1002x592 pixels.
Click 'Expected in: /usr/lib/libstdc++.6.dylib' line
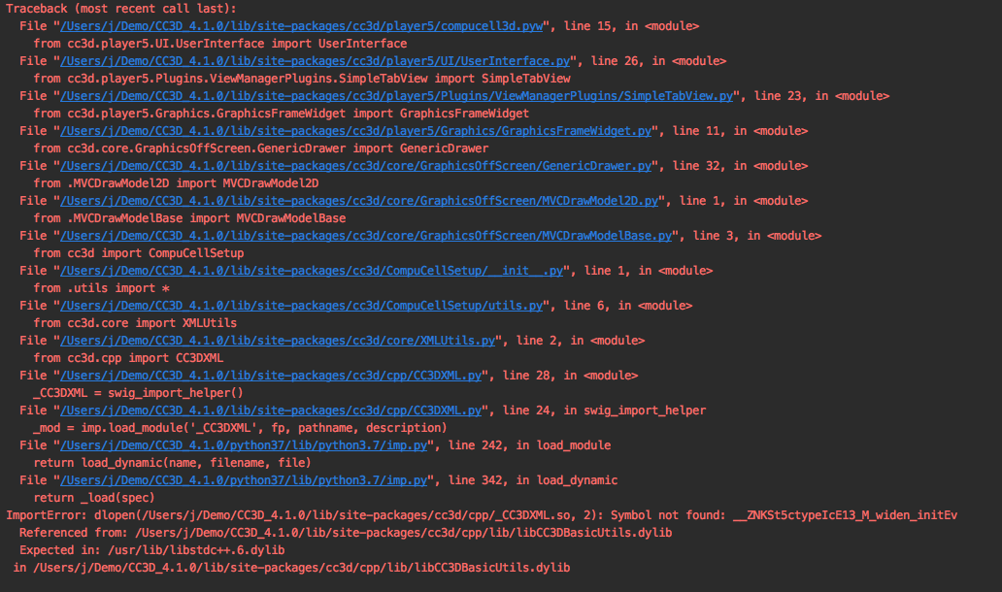pyautogui.click(x=152, y=550)
